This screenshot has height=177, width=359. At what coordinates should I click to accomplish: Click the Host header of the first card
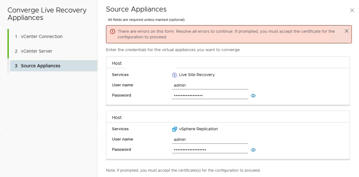[x=117, y=63]
